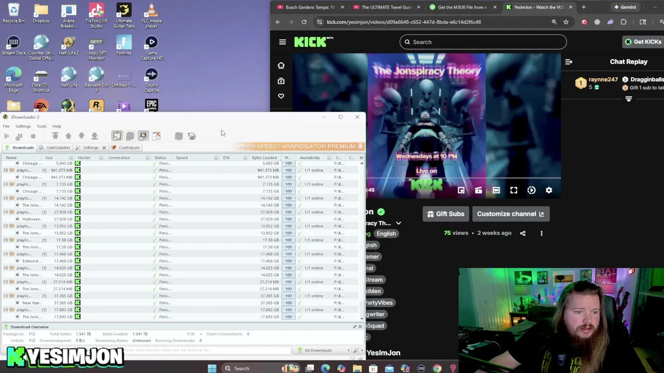Toggle the Connection column width lock
Image resolution: width=664 pixels, height=373 pixels.
(x=147, y=157)
